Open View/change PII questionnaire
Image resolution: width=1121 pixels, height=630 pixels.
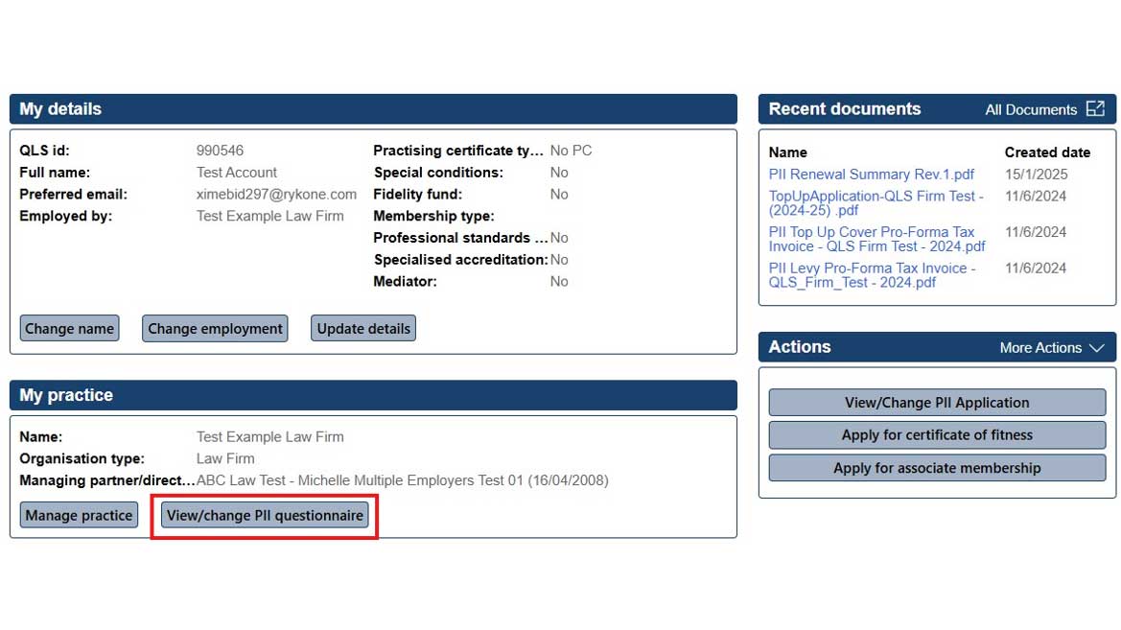coord(265,515)
